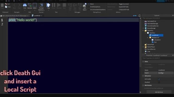Image resolution: width=174 pixels, height=97 pixels.
Task: Click Collapse All Folds action
Action: point(124,10)
